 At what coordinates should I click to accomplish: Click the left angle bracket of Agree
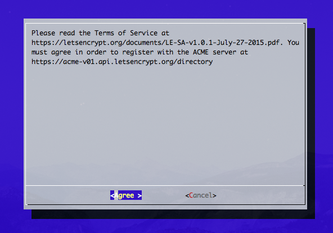112,195
